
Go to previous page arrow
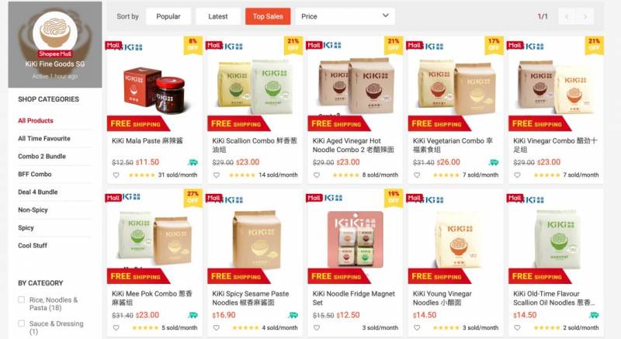click(x=567, y=16)
